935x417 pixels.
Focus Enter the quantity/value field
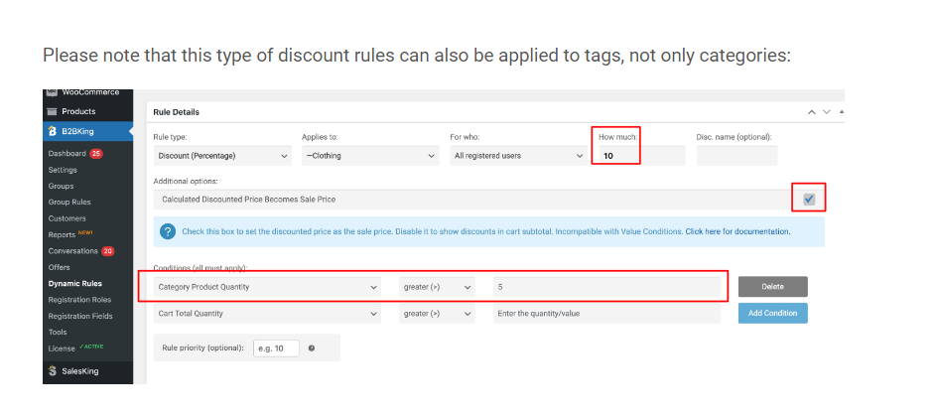point(606,313)
